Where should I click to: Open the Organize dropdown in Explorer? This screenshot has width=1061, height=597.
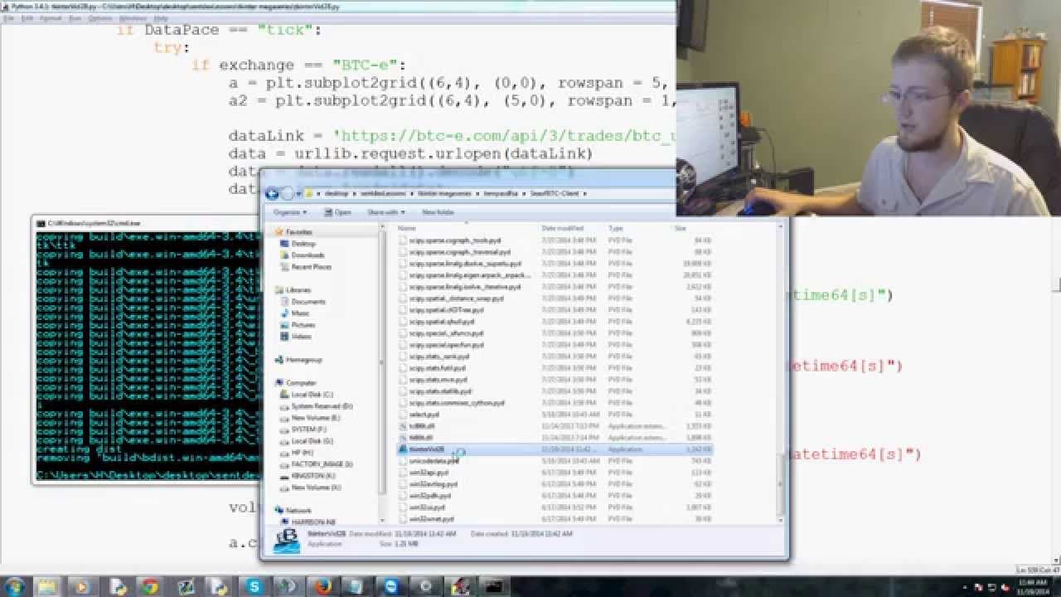[x=288, y=212]
